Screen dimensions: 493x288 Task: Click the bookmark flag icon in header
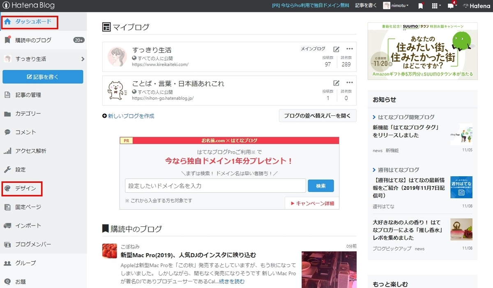click(421, 6)
